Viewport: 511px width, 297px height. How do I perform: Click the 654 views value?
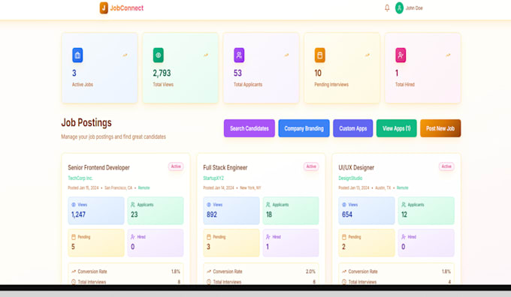coord(347,214)
